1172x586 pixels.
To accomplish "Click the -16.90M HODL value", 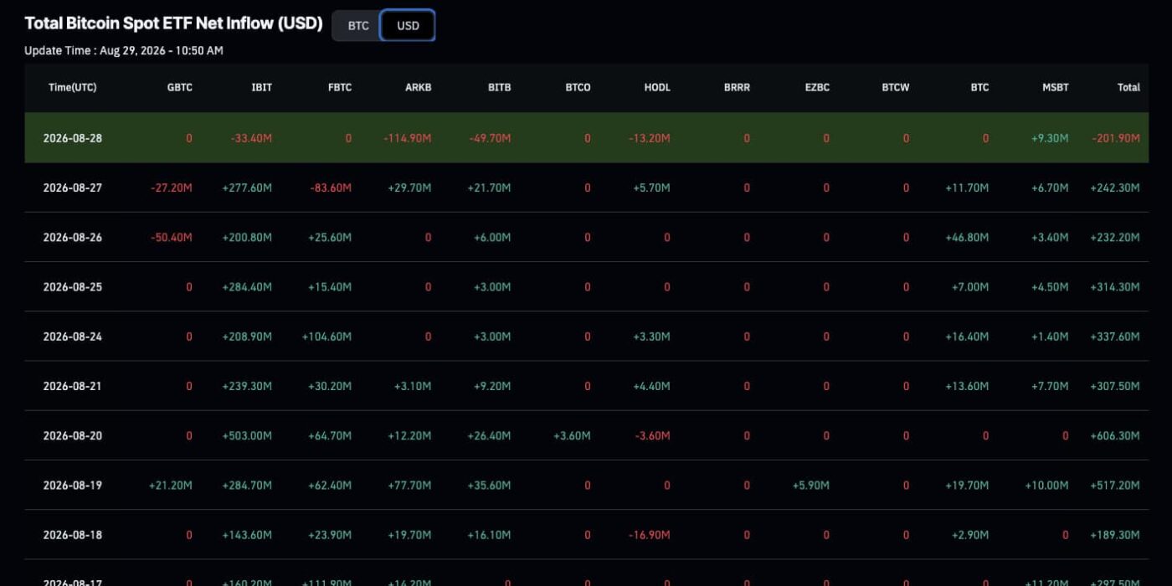I will coord(650,534).
